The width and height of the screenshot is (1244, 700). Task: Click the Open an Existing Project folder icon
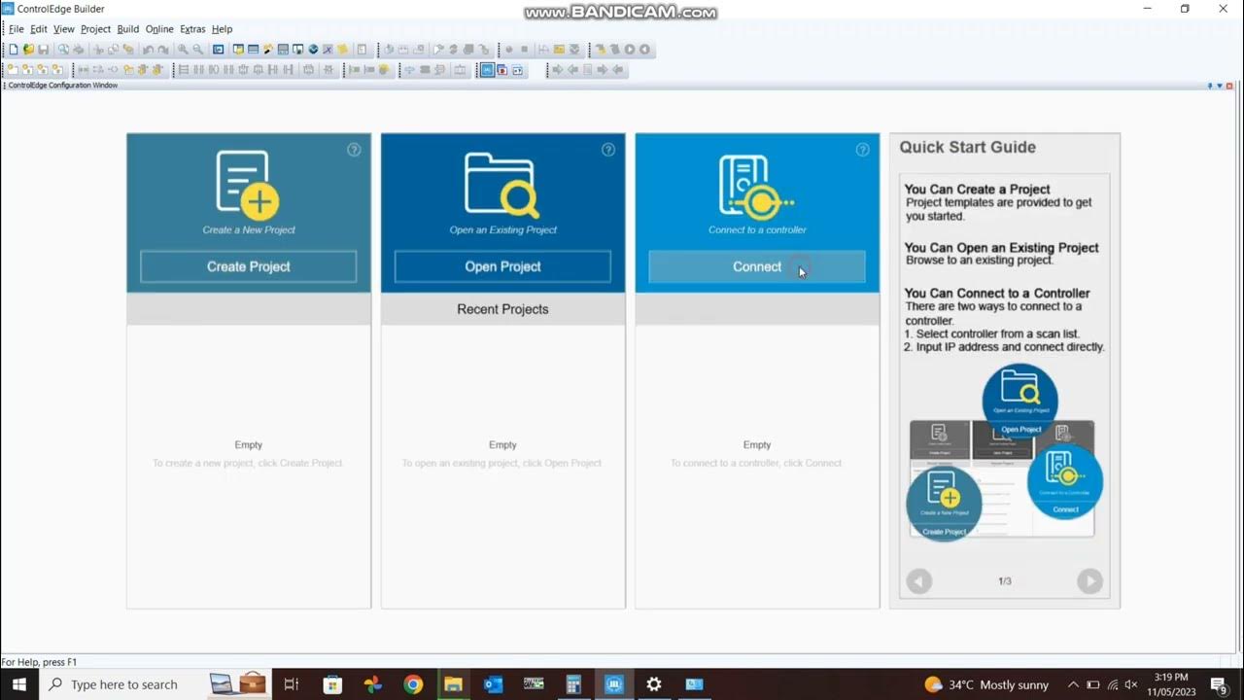click(502, 185)
